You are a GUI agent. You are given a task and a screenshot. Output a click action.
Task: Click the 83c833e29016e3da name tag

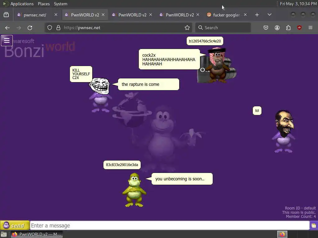[122, 165]
